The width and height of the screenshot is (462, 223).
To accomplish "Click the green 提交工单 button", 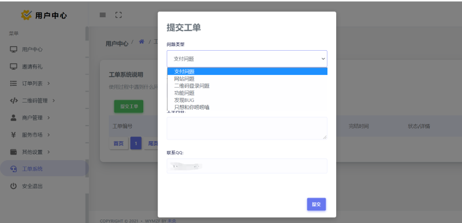I will point(129,107).
